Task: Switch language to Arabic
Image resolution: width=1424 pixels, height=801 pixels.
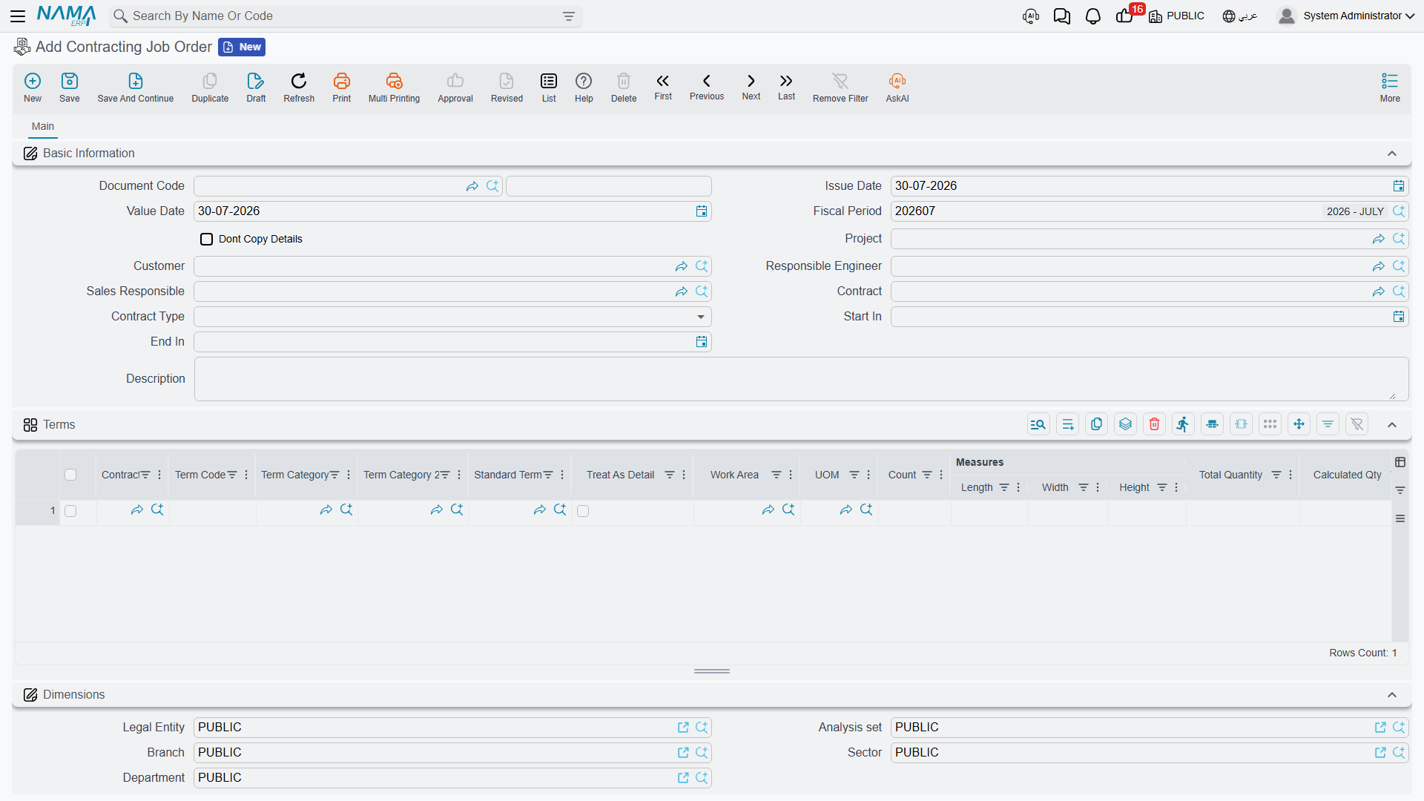Action: (1240, 16)
